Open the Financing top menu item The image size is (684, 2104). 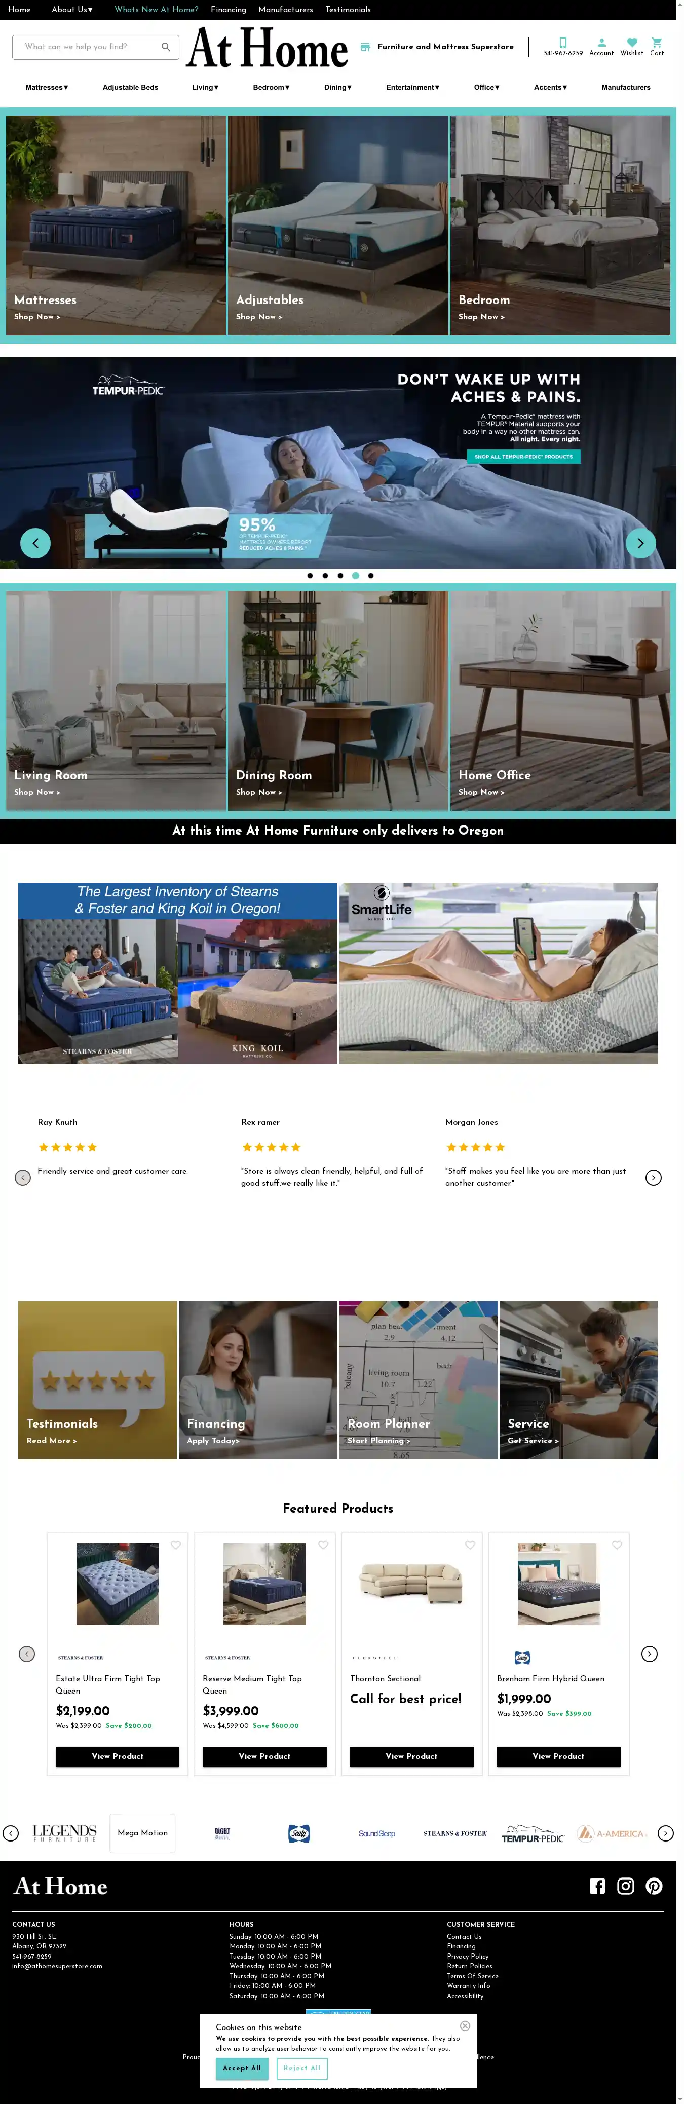coord(229,10)
